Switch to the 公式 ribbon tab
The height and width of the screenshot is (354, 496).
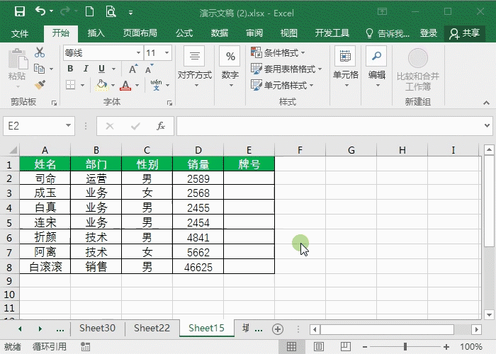[184, 33]
